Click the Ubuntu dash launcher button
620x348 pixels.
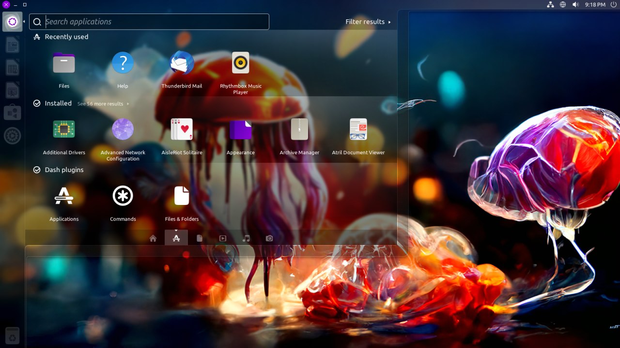(13, 22)
